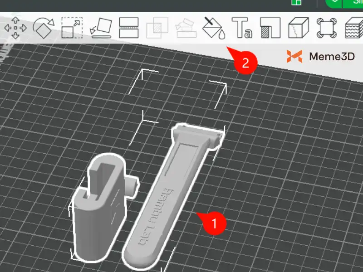This screenshot has height=272, width=363.
Task: Click the hatched corner painting icon
Action: [270, 28]
